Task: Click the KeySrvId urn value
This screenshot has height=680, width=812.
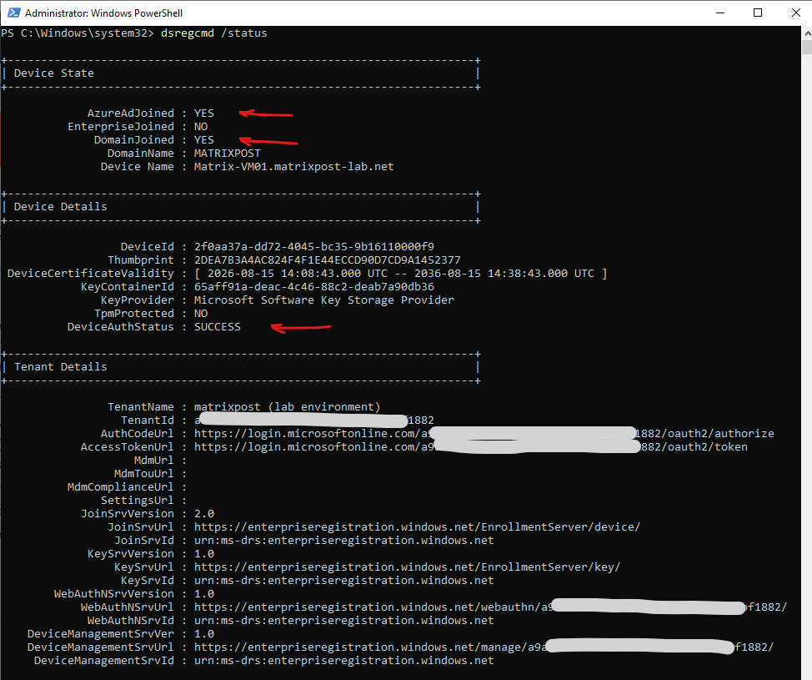Action: [x=344, y=581]
